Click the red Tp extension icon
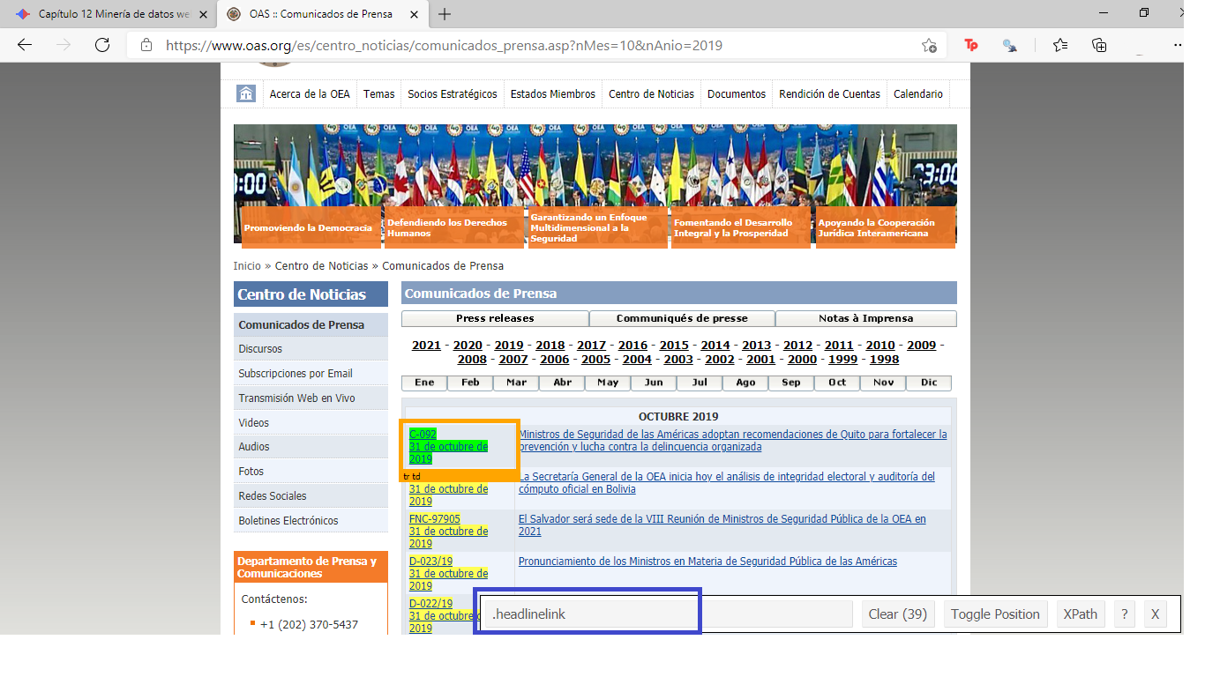1205x677 pixels. (x=971, y=45)
